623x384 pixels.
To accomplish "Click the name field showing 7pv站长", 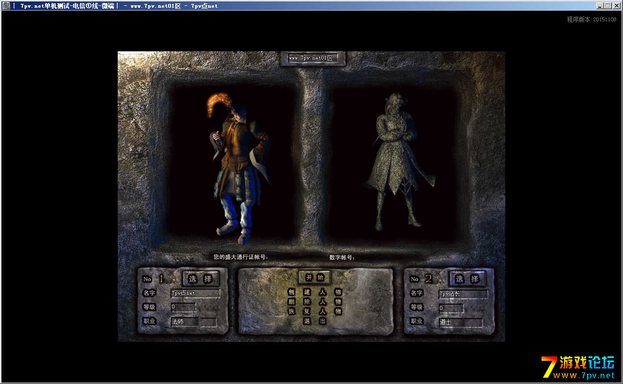I will 463,294.
